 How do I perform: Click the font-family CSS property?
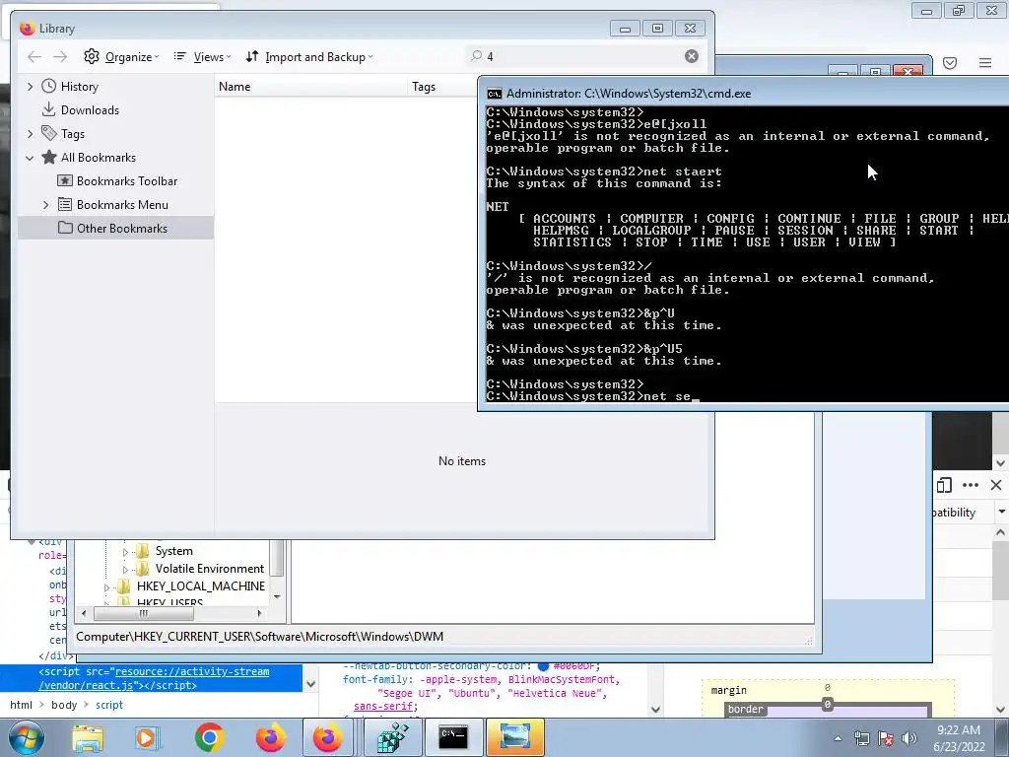tap(376, 680)
